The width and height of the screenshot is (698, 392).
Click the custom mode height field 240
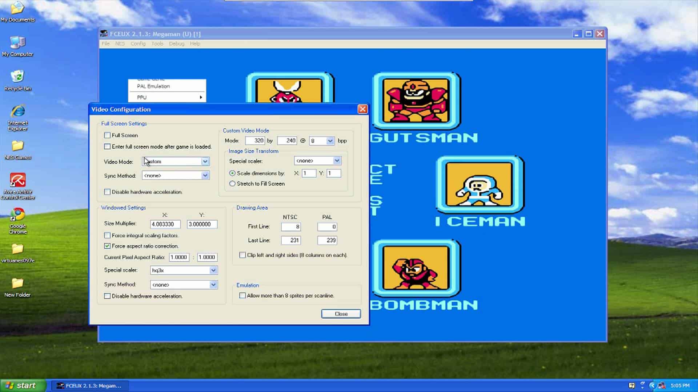287,140
